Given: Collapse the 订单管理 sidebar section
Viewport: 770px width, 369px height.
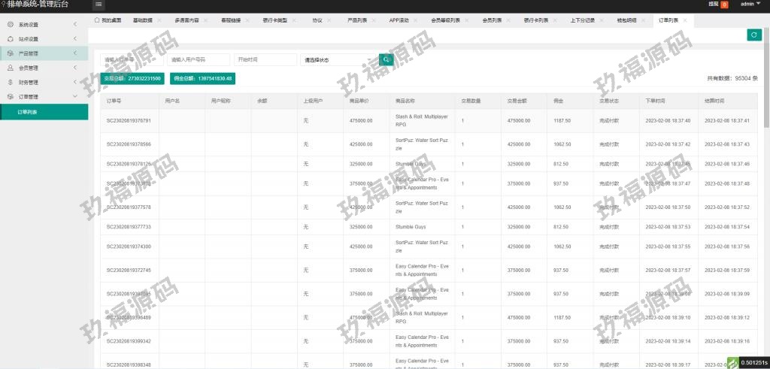Looking at the screenshot, I should [44, 97].
